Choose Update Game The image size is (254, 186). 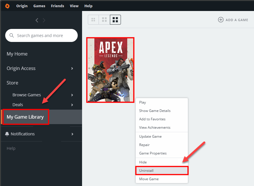162,137
